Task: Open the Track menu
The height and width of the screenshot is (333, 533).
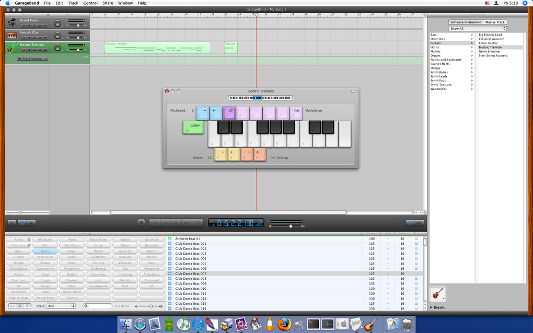Action: coord(73,3)
